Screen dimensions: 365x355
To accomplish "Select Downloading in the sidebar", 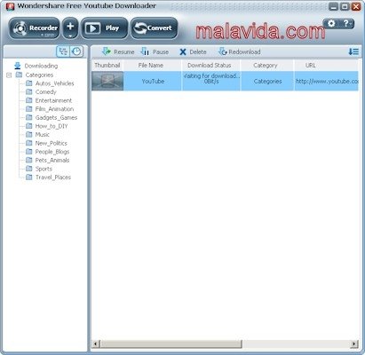I will (x=36, y=66).
